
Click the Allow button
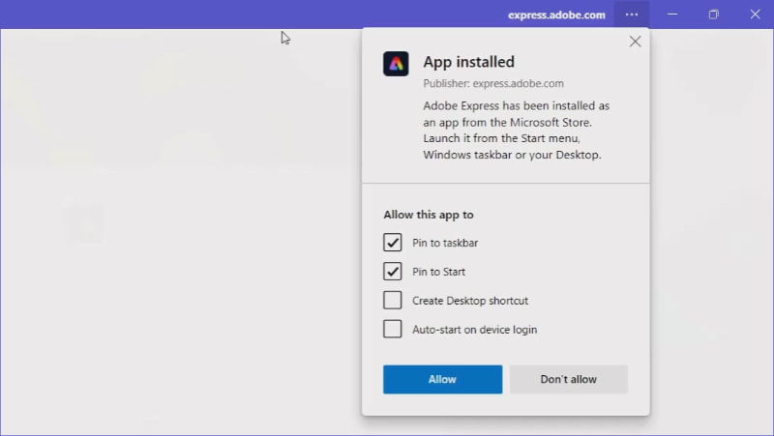[443, 379]
